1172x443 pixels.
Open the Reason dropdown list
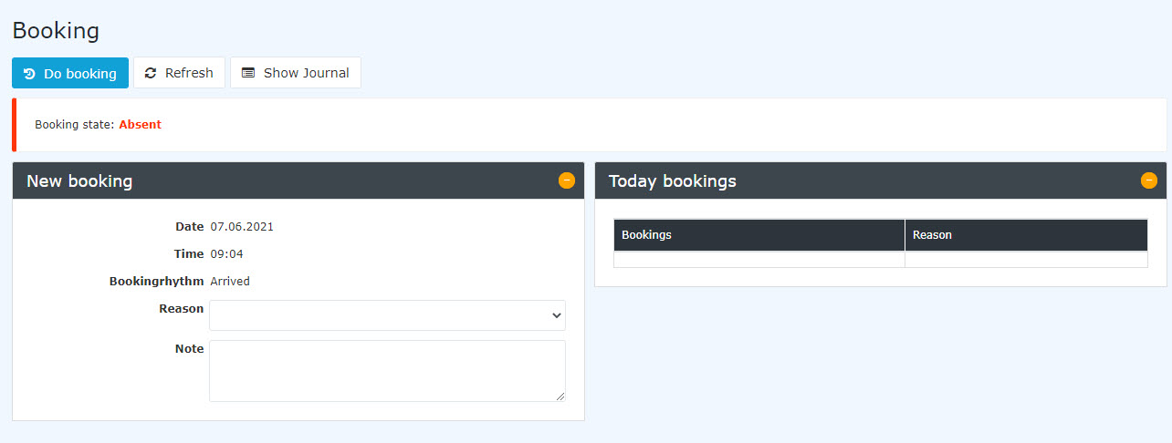[387, 315]
